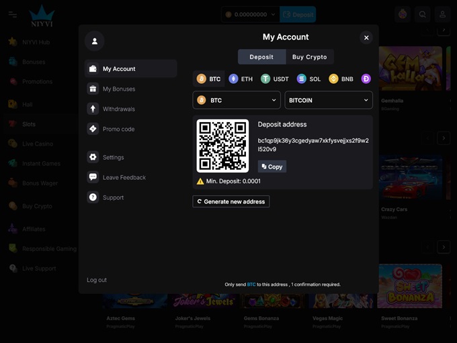Viewport: 457px width, 343px height.
Task: Open the search magnifier icon in header
Action: pos(423,14)
